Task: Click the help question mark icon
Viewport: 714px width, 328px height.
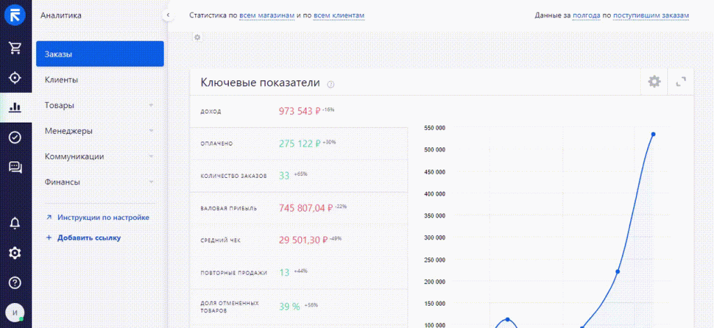Action: click(15, 283)
